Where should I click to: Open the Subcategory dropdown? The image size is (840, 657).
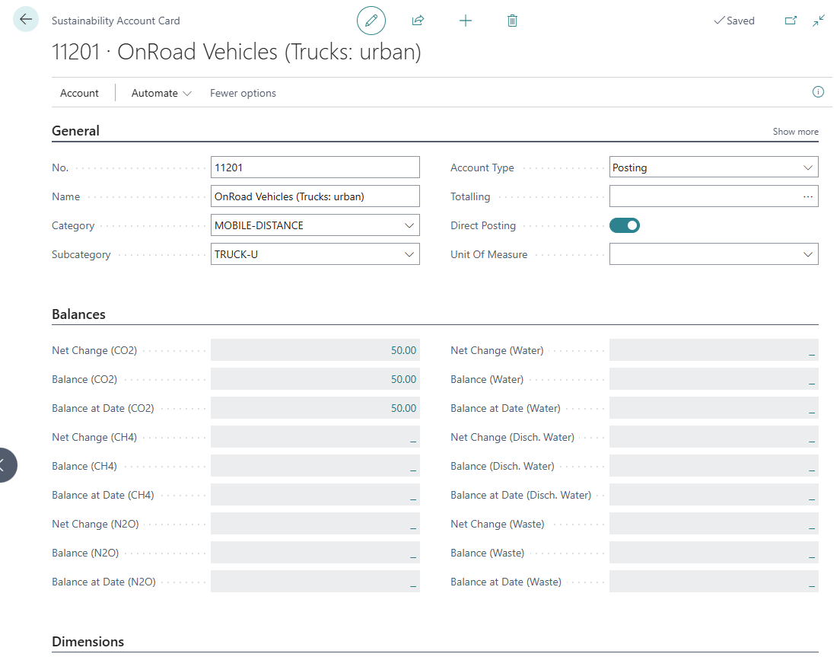[x=409, y=254]
